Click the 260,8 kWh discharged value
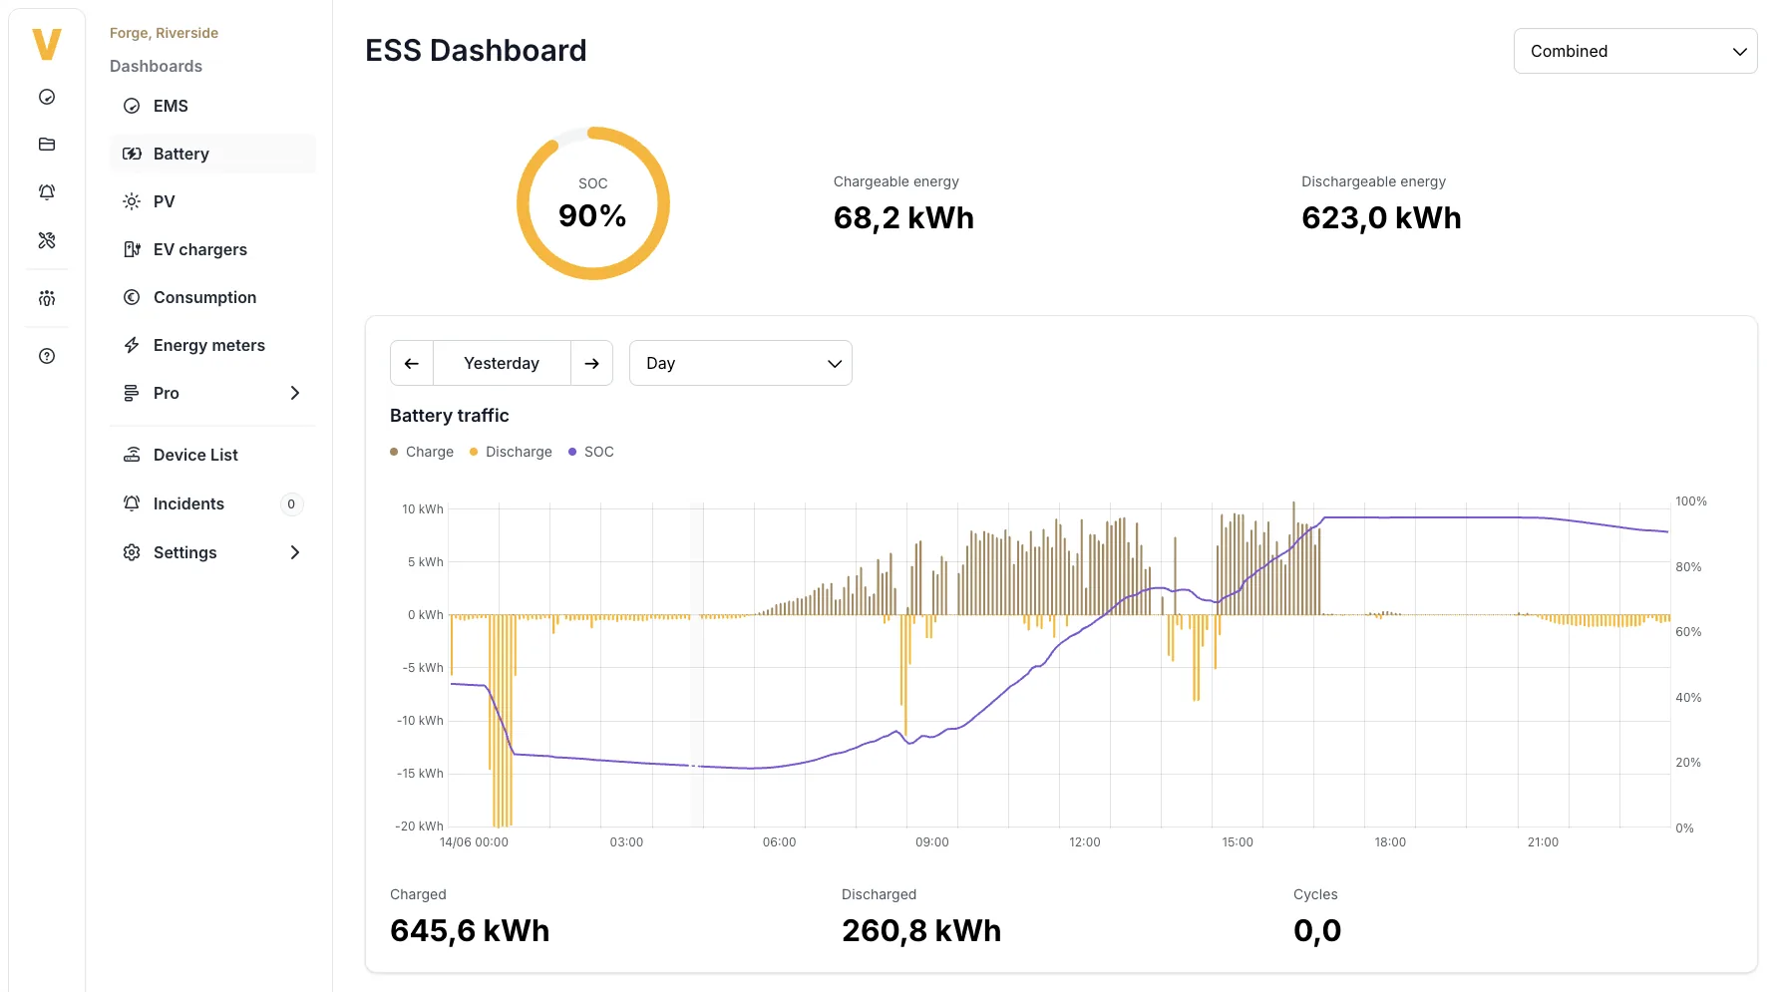 (921, 930)
